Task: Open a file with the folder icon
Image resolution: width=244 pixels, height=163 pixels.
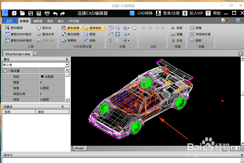Action: coord(22,13)
